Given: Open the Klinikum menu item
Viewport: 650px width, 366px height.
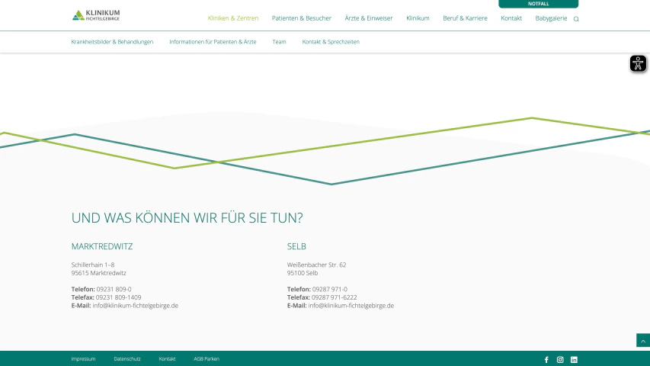Looking at the screenshot, I should click(418, 18).
